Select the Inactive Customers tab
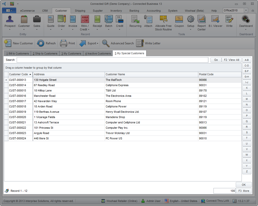 coord(98,53)
